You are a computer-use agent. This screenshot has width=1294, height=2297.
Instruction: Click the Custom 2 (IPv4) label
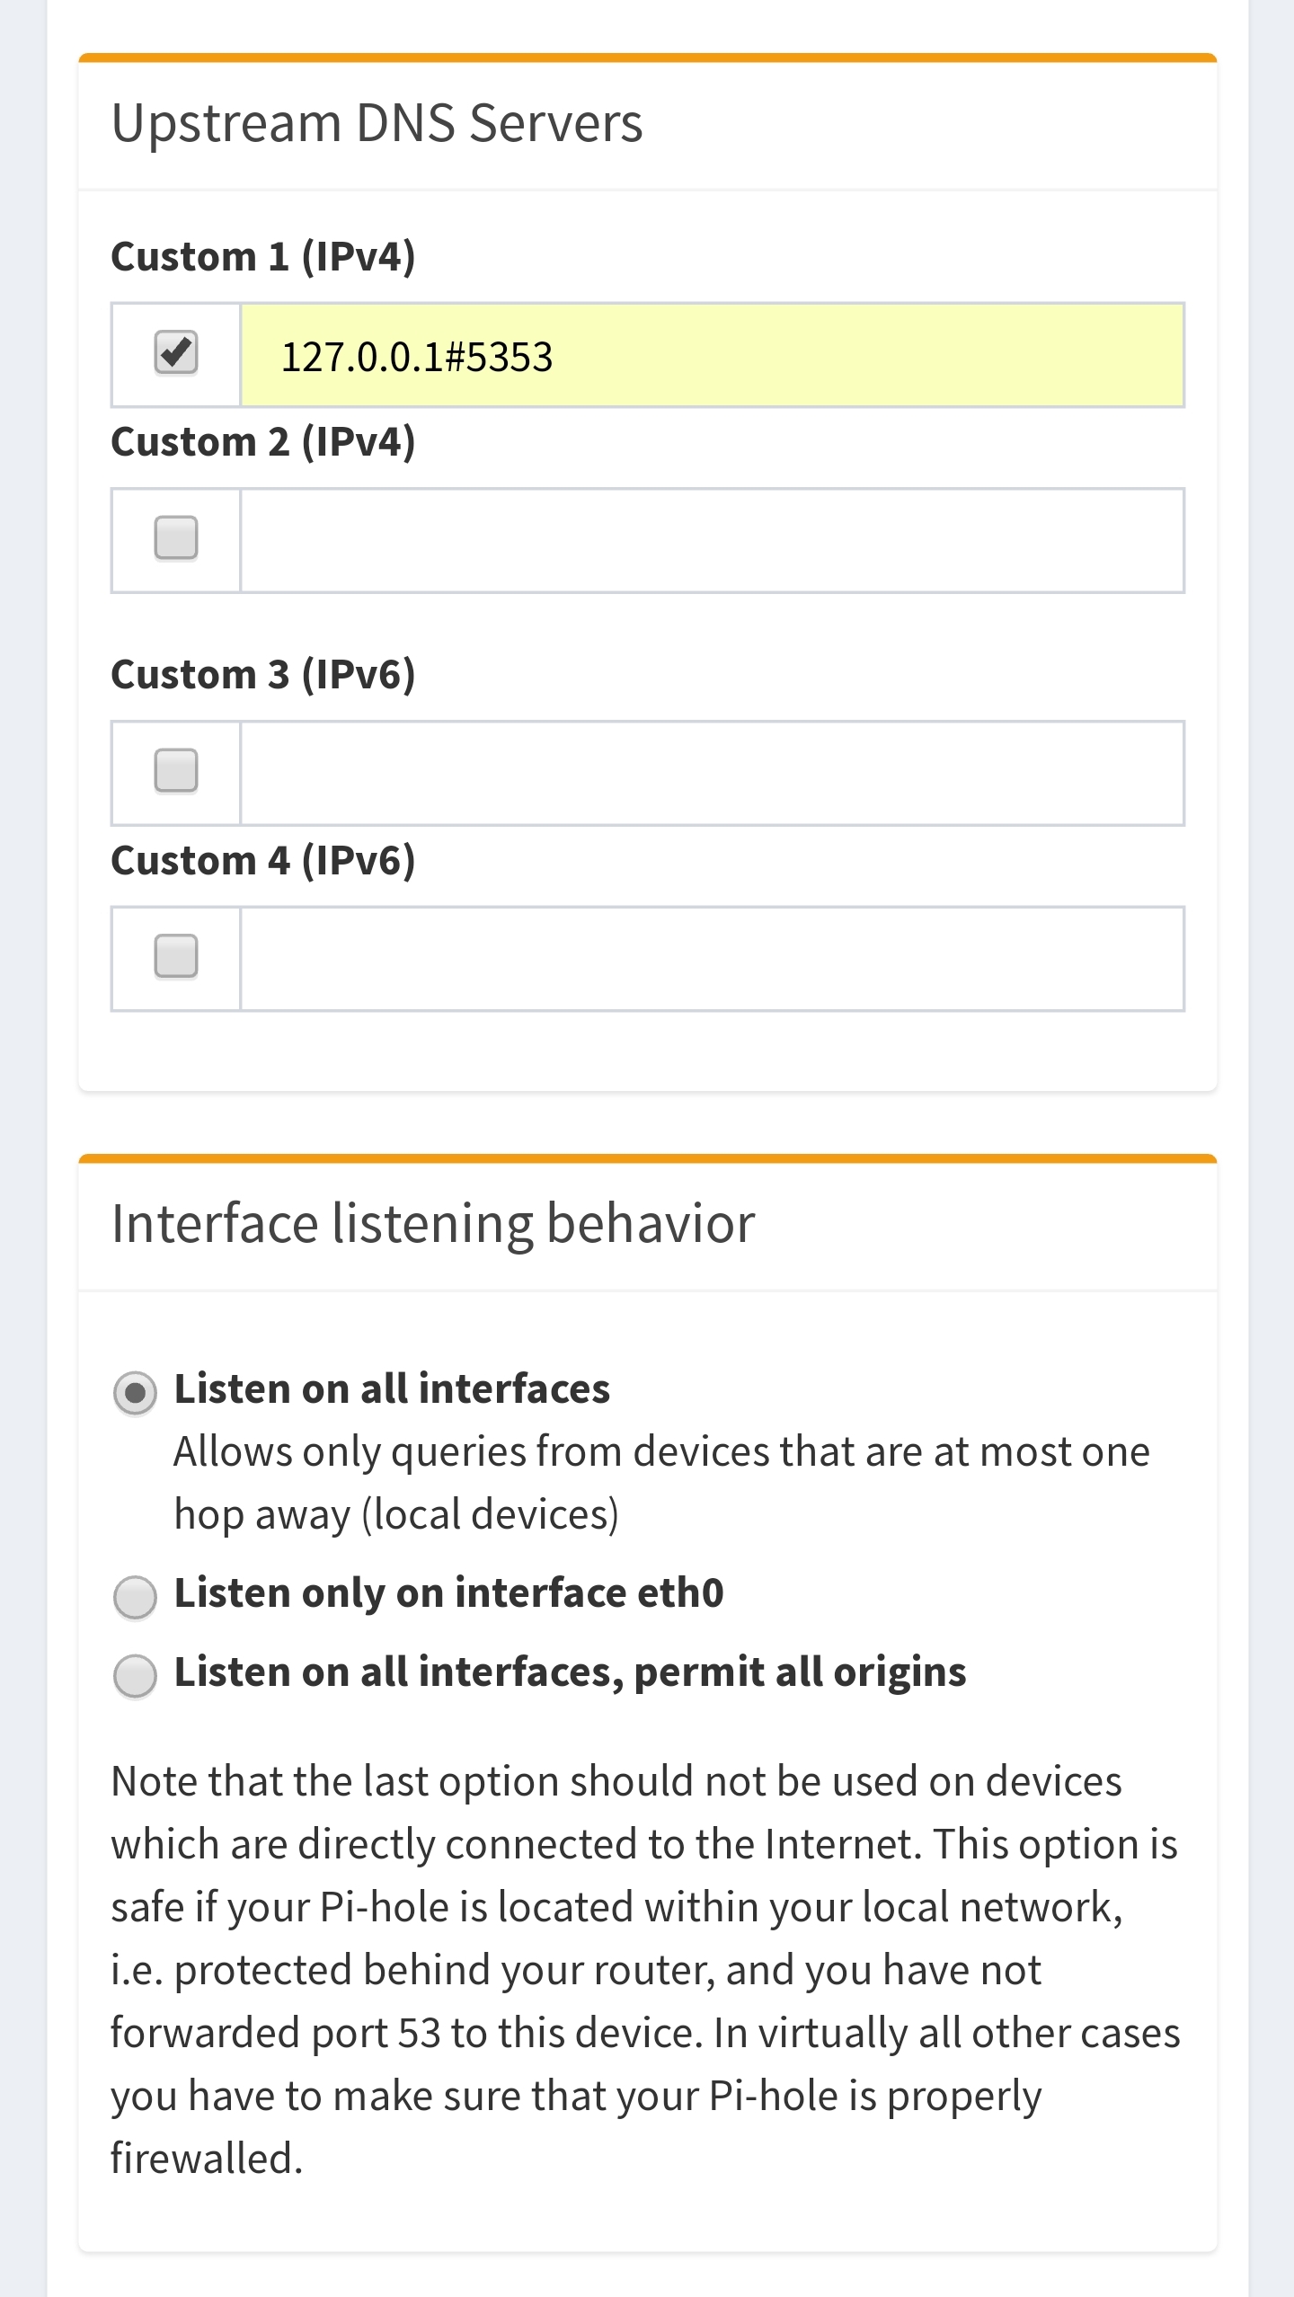click(262, 442)
